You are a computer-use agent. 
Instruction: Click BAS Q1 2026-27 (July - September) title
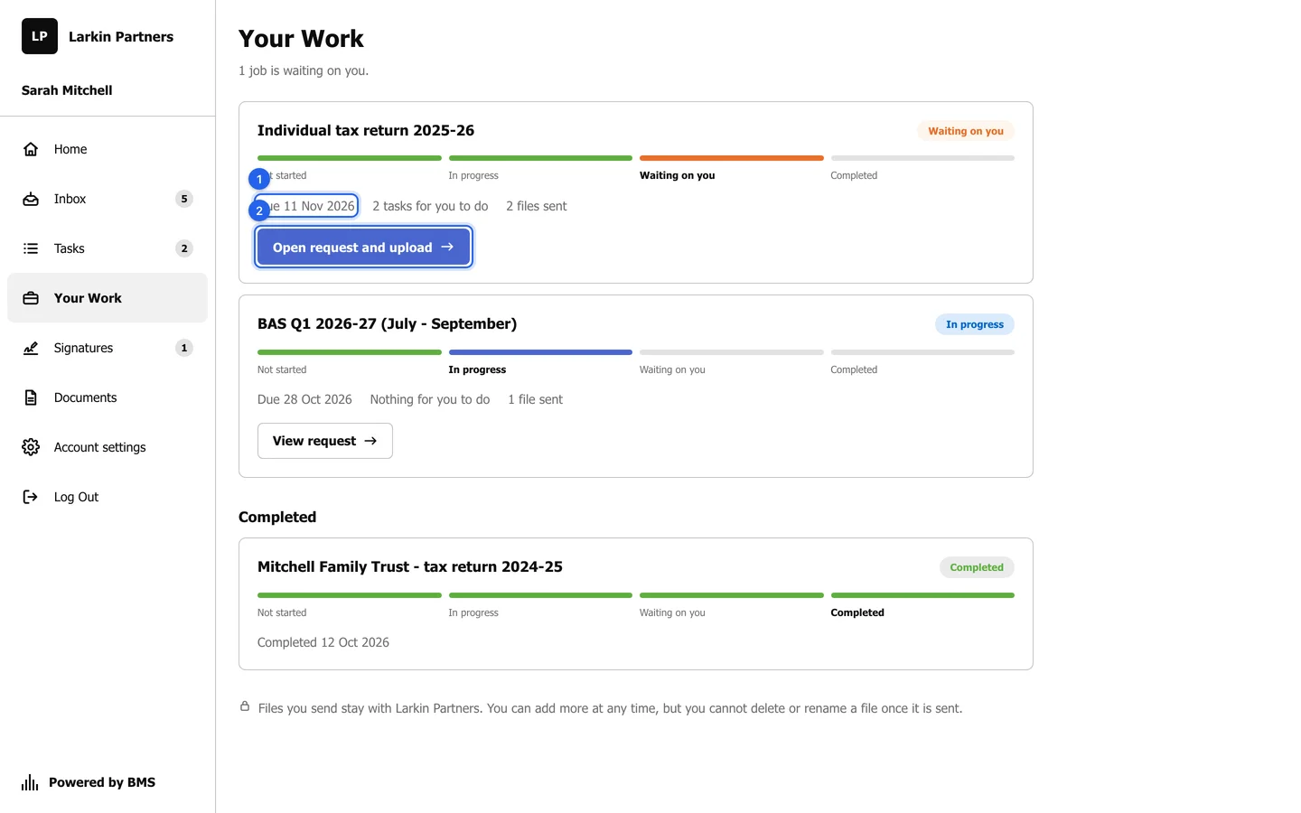[x=387, y=323]
